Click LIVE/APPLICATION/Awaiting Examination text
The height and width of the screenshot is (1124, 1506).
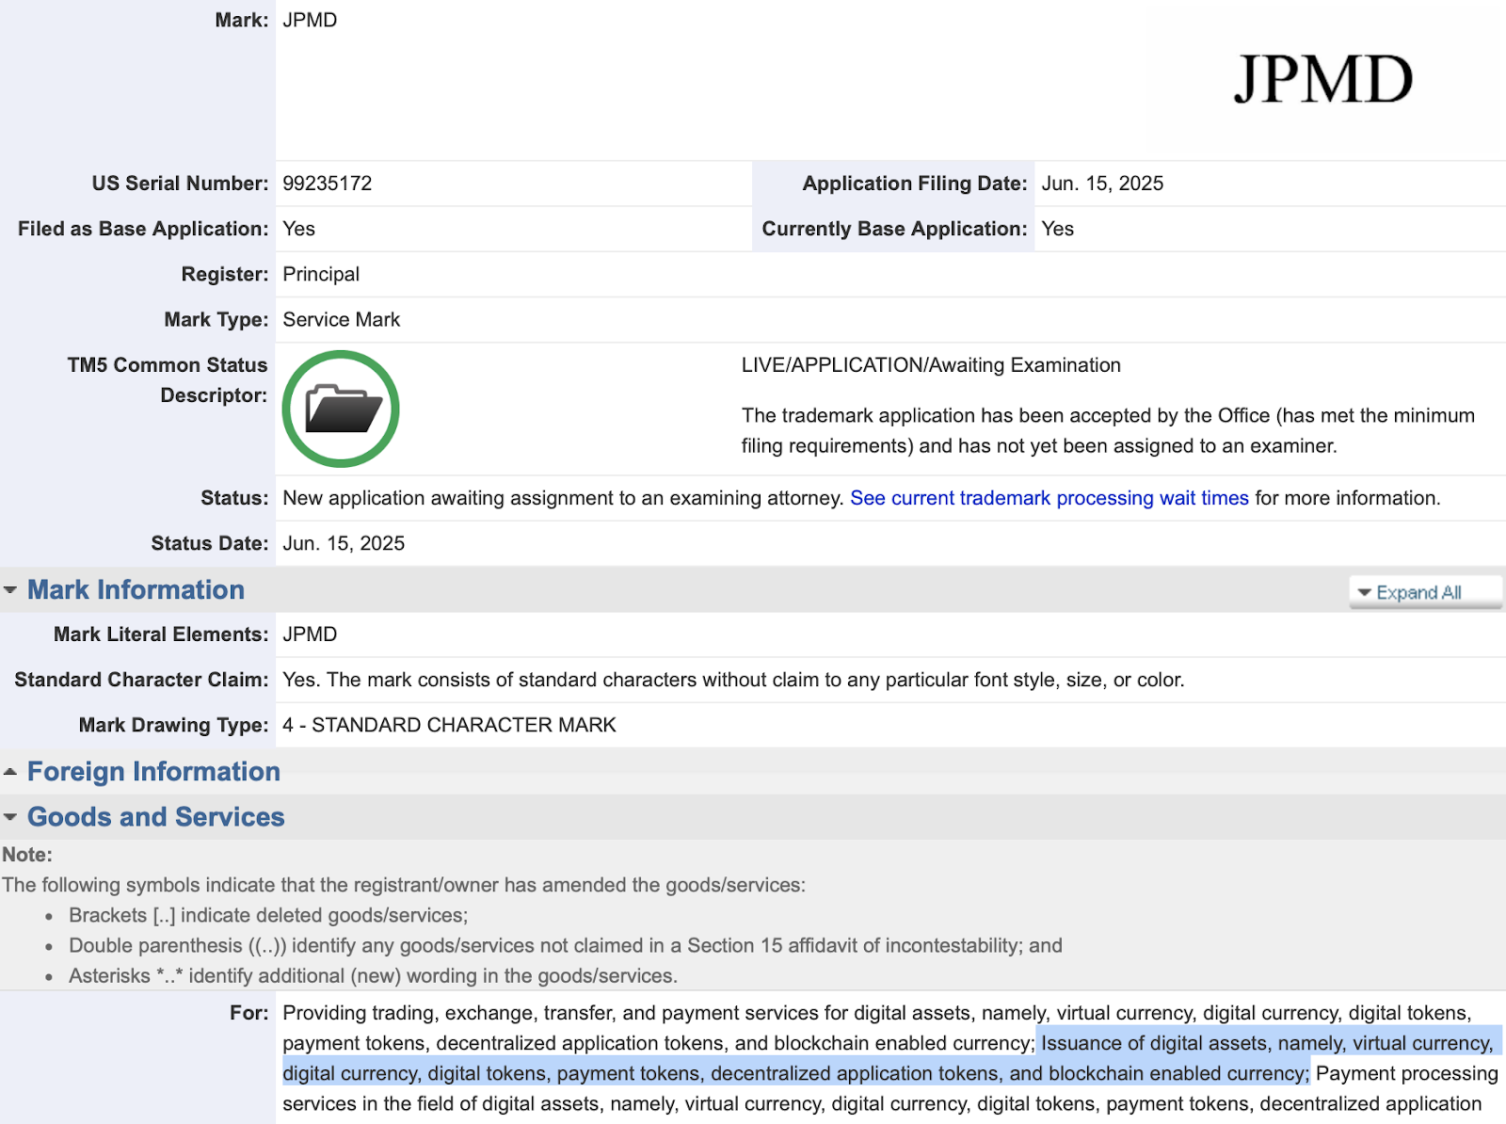931,365
